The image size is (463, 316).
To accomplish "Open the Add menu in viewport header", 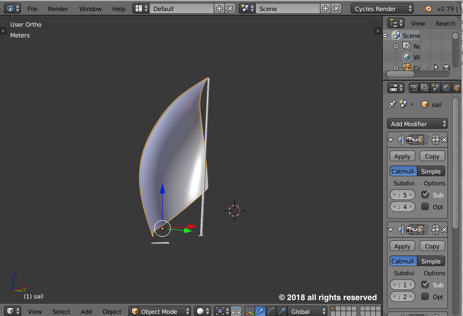I will (86, 311).
